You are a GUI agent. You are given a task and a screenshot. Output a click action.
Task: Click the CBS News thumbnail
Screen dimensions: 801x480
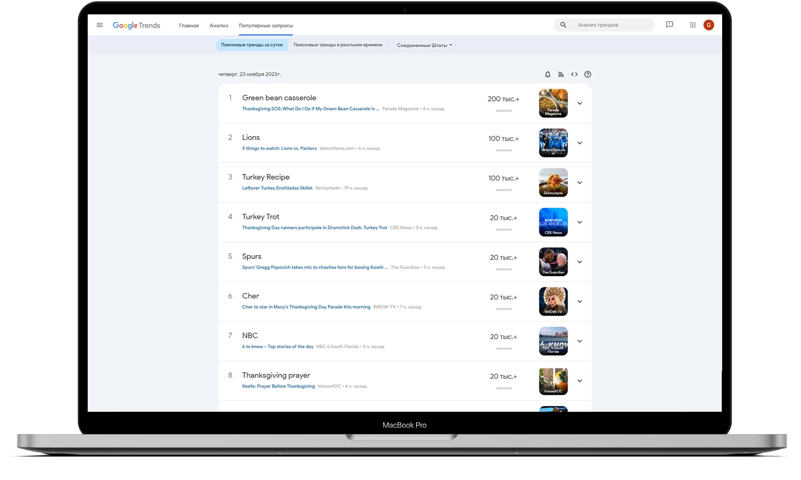coord(553,222)
